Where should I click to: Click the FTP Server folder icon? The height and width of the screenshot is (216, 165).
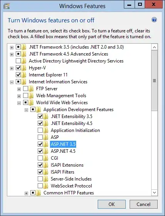click(31, 89)
